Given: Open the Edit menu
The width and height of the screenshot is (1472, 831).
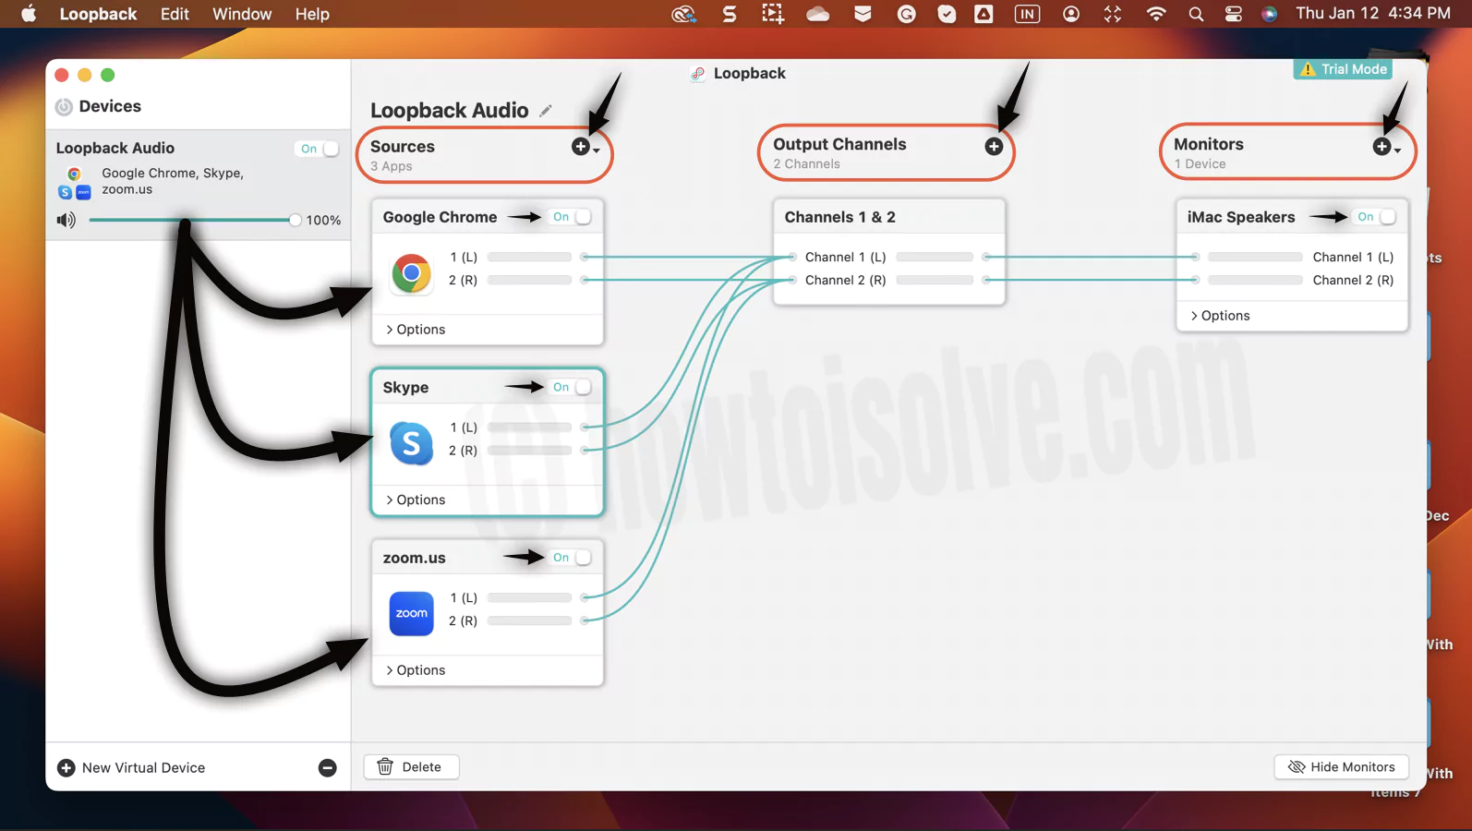Looking at the screenshot, I should click(x=175, y=14).
